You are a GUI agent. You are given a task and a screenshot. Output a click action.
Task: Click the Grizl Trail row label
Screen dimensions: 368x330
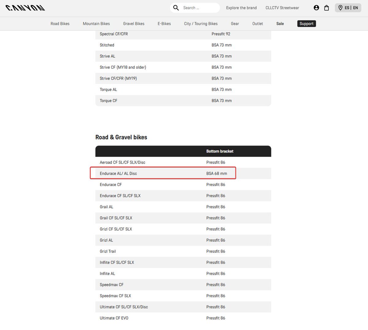click(x=108, y=251)
